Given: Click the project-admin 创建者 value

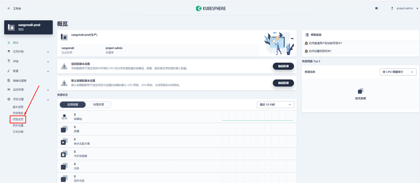Looking at the screenshot, I should pos(114,48).
